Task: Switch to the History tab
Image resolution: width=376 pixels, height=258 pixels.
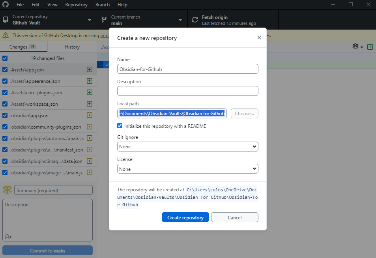Action: (x=72, y=47)
